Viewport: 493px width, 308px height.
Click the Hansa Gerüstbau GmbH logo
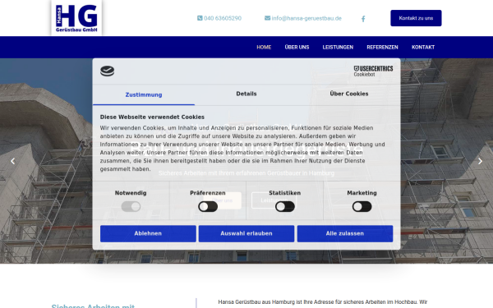tap(76, 17)
